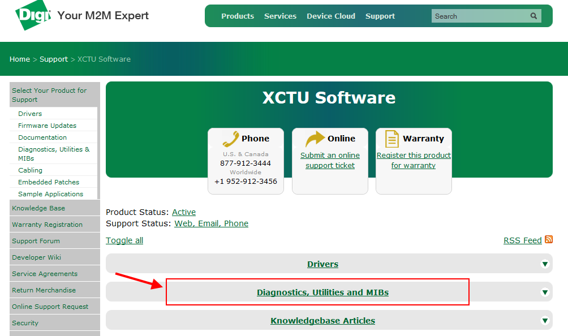The image size is (568, 336).
Task: Click the Digi logo
Action: [33, 15]
